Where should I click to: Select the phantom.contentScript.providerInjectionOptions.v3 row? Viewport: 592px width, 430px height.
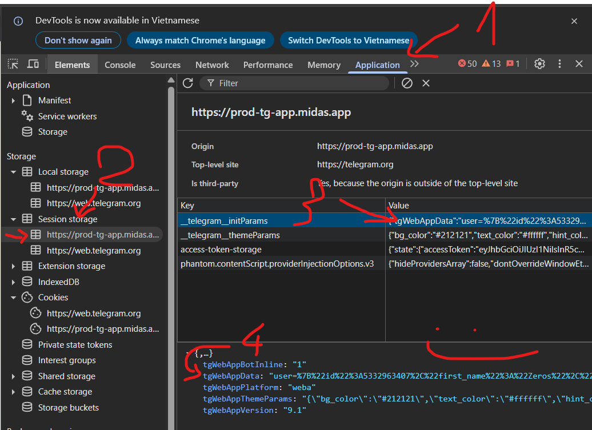(385, 264)
